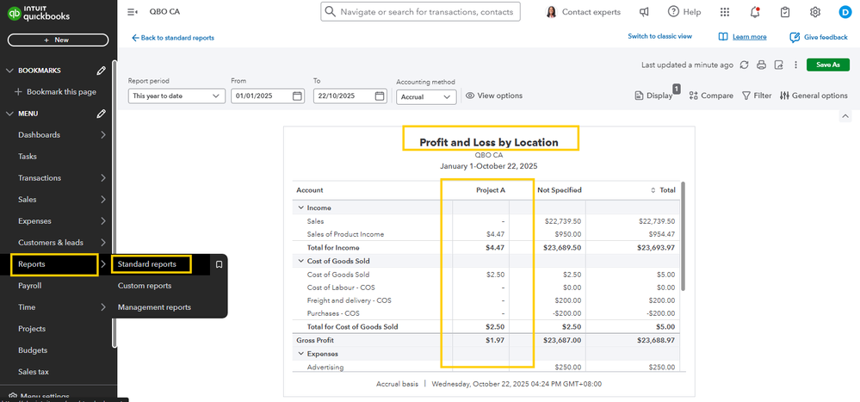Image resolution: width=860 pixels, height=402 pixels.
Task: Open Time in the sidebar
Action: (27, 307)
